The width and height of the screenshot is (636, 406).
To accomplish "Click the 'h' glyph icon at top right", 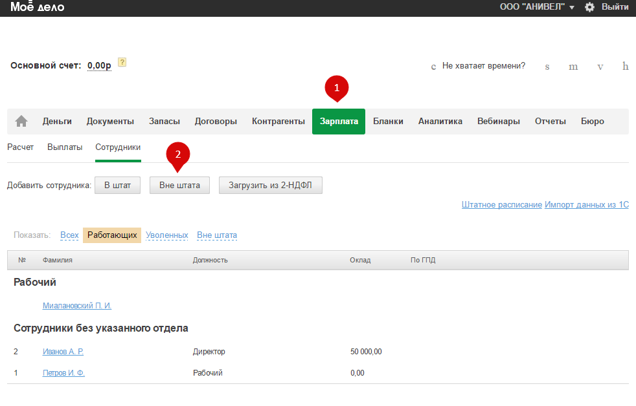I will click(x=625, y=67).
